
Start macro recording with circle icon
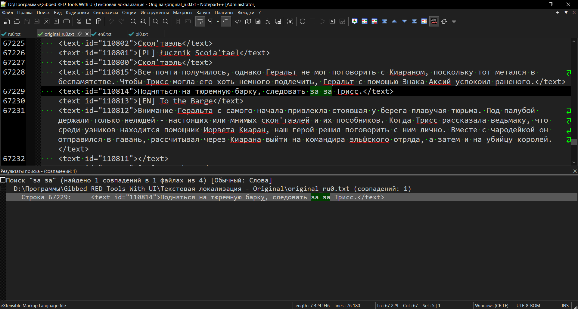pos(303,21)
